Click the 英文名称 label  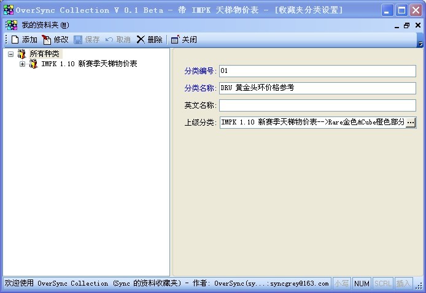200,105
